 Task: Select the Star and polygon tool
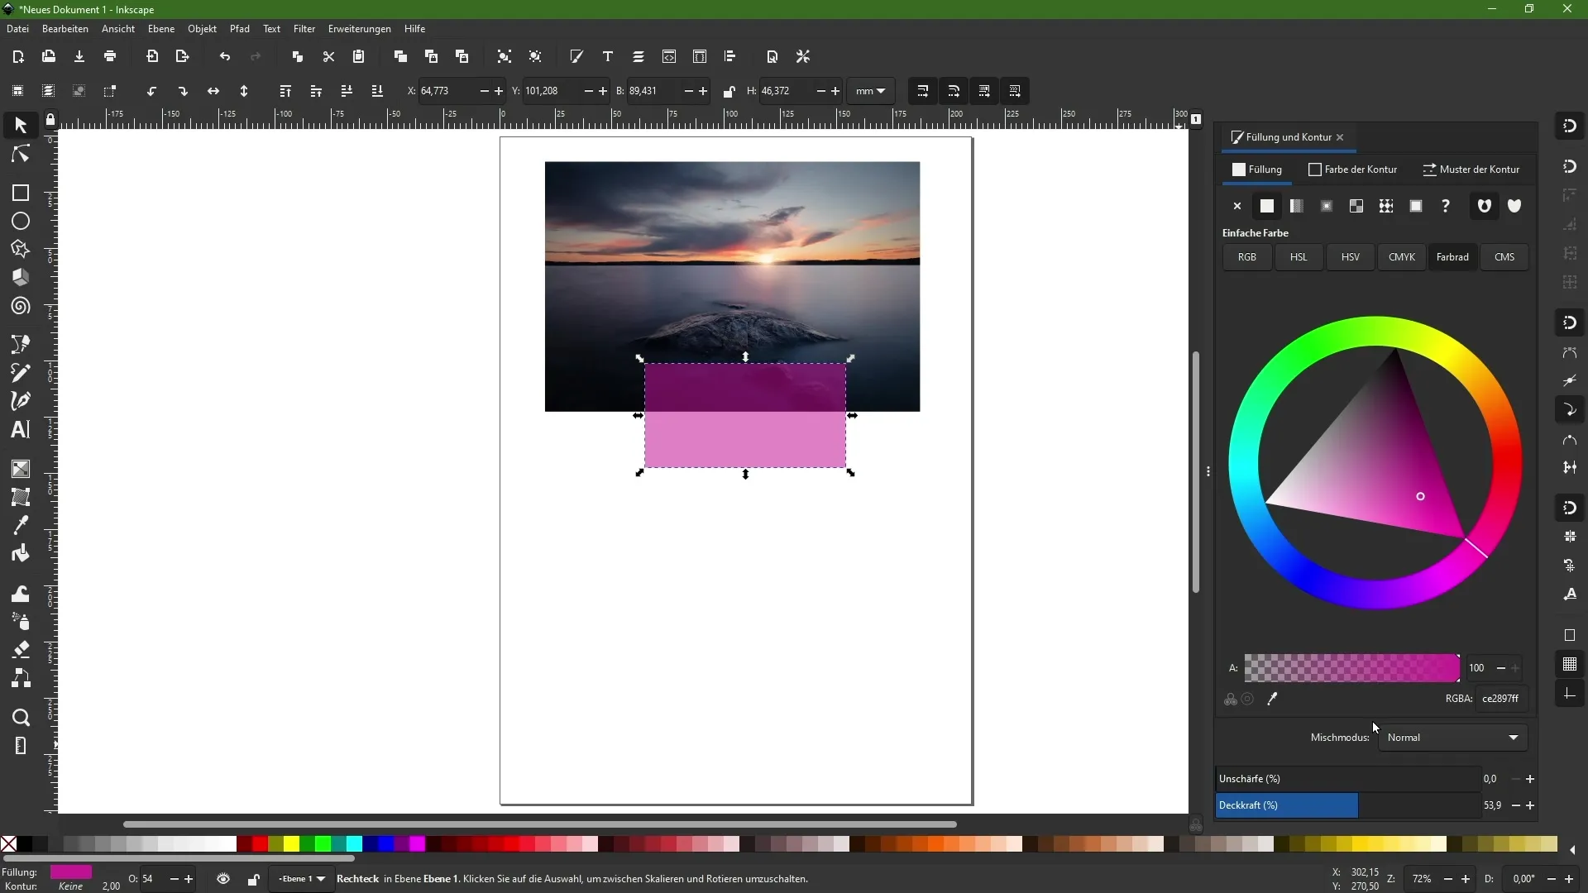21,249
